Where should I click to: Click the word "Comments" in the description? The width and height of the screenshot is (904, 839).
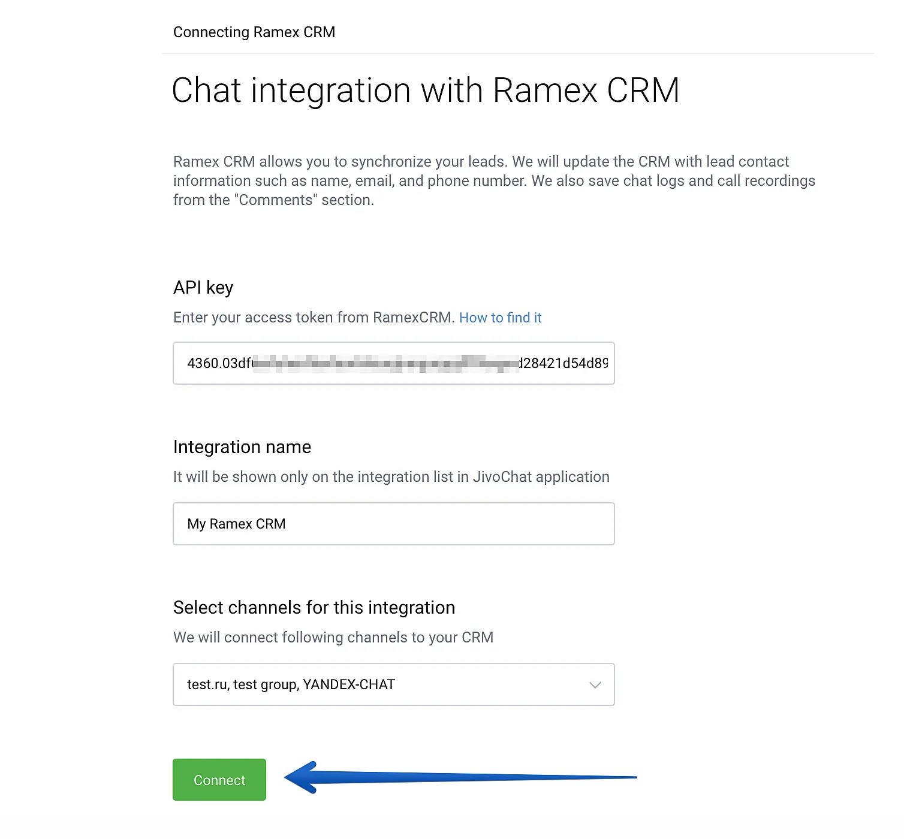point(276,200)
